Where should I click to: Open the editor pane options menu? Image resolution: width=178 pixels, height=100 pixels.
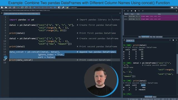[120, 13]
